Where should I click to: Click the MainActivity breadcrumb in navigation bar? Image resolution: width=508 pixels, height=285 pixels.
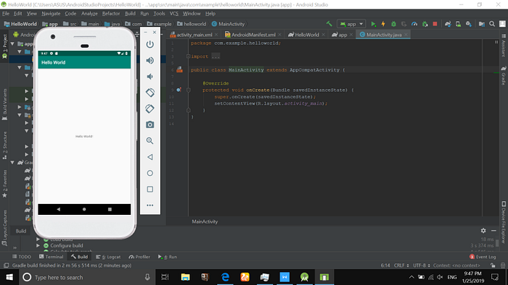tap(229, 24)
